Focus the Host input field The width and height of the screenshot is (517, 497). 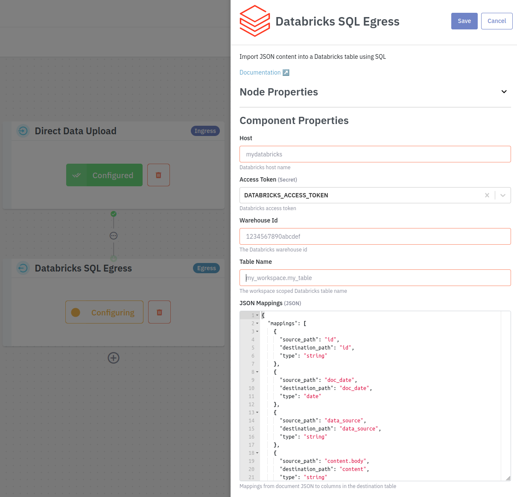375,154
